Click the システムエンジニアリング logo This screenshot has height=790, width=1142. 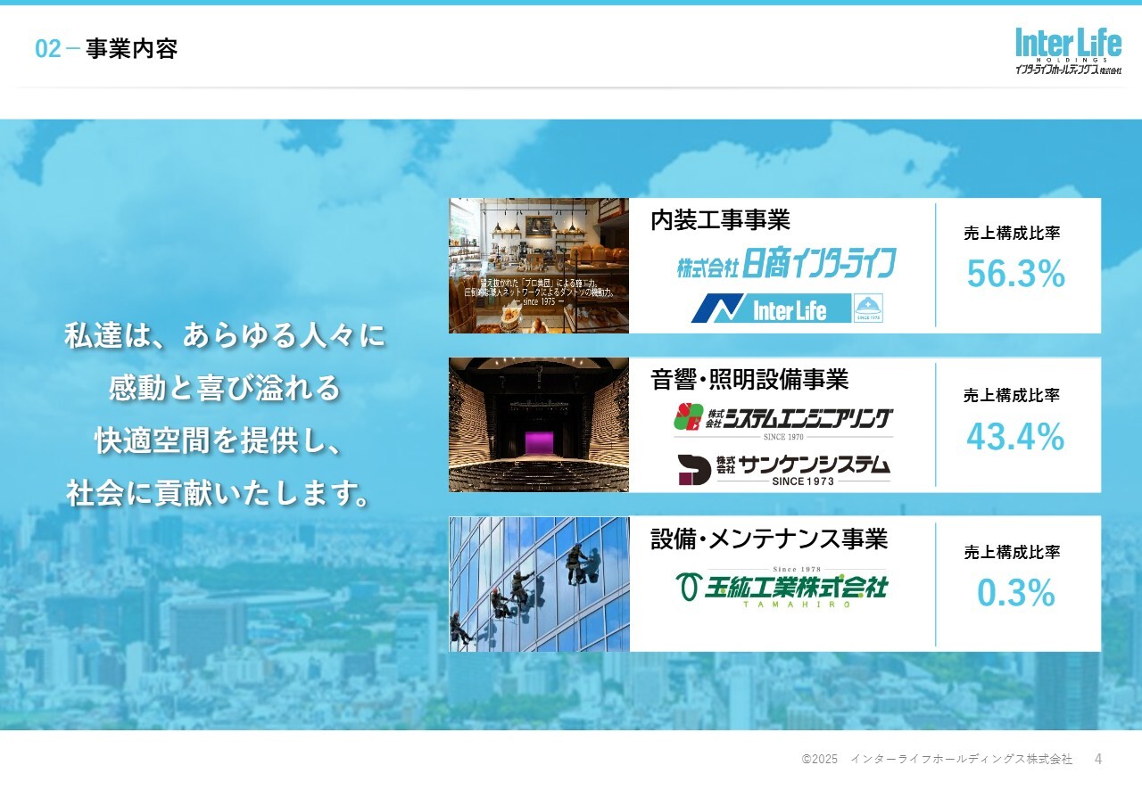coord(782,420)
